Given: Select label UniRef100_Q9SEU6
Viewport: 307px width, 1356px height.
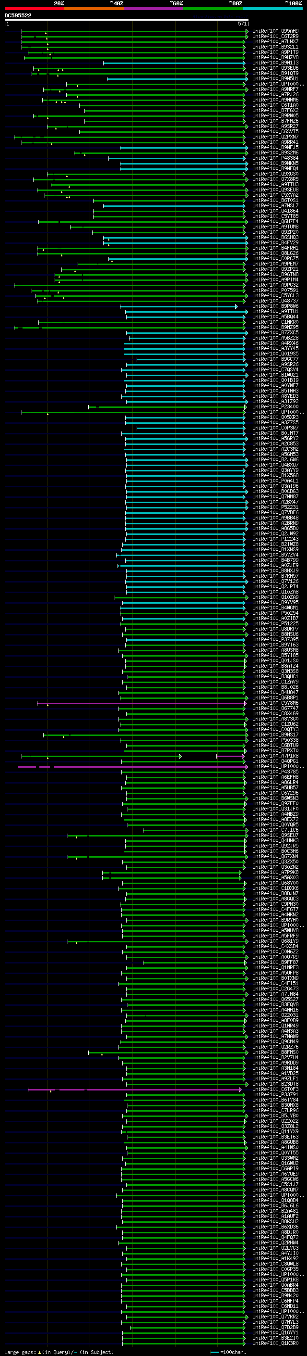Looking at the screenshot, I should (x=275, y=68).
